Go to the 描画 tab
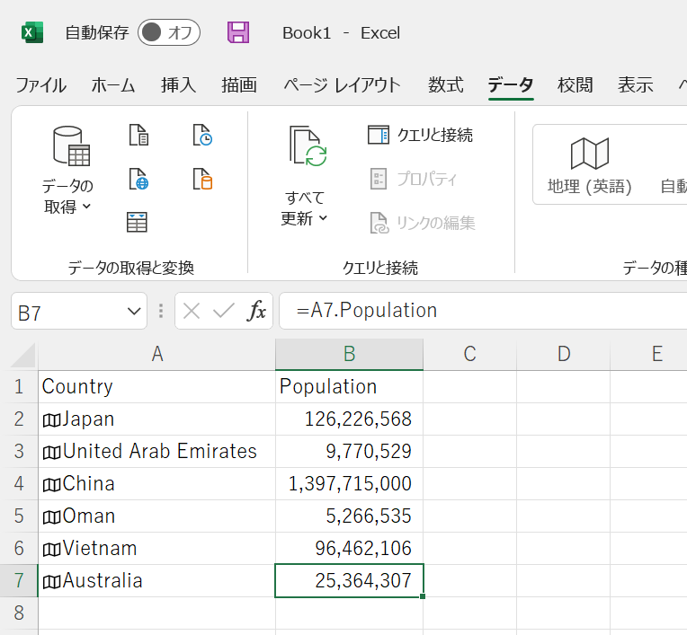The height and width of the screenshot is (635, 687). (x=239, y=85)
